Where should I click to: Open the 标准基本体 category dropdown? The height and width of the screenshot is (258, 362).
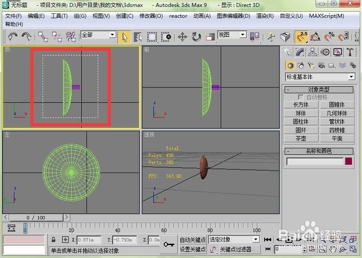pos(320,77)
